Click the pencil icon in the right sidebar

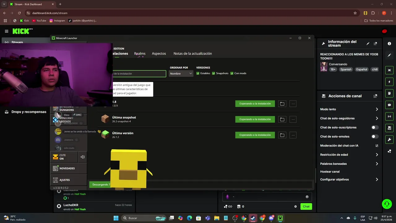(389, 55)
